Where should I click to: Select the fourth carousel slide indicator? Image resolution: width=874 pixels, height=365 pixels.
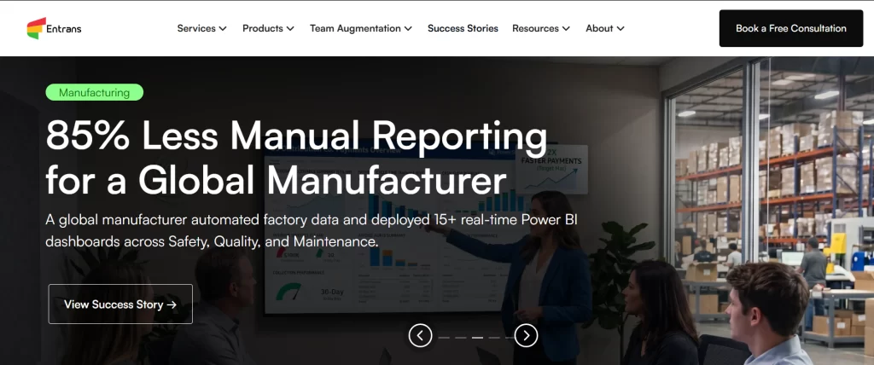[494, 338]
